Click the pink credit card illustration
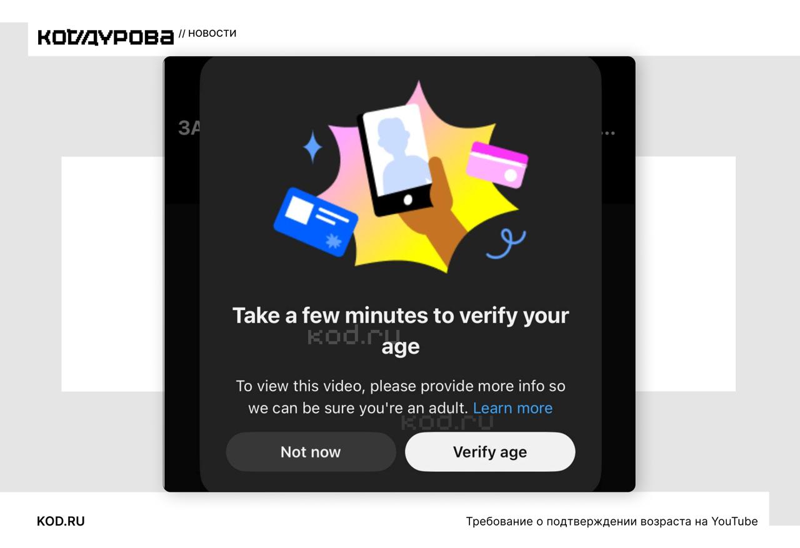Viewport: 800px width, 548px height. click(497, 165)
